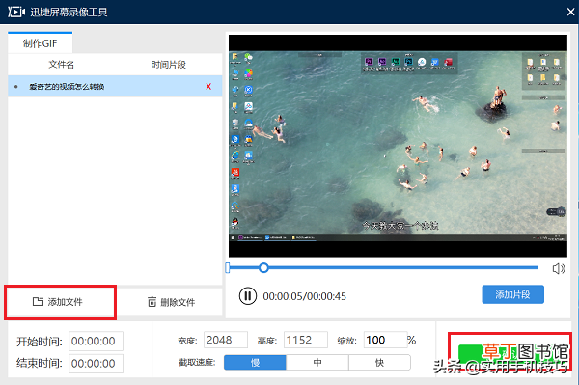Click the app logo in title bar
The height and width of the screenshot is (385, 579).
pos(16,12)
